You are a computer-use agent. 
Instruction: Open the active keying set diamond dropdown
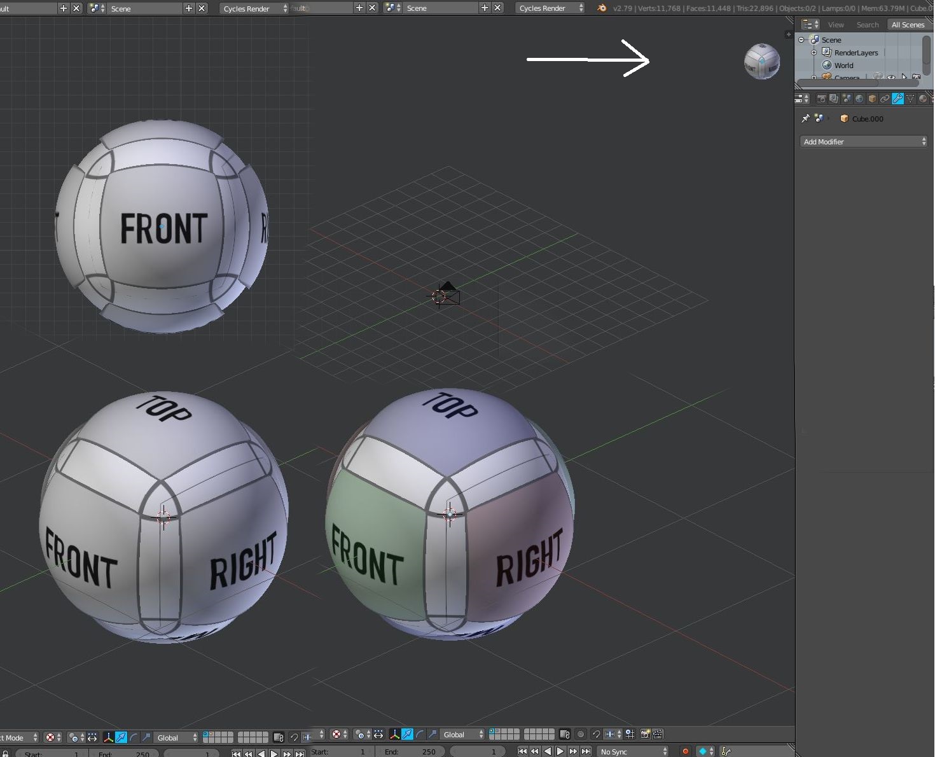click(x=705, y=751)
